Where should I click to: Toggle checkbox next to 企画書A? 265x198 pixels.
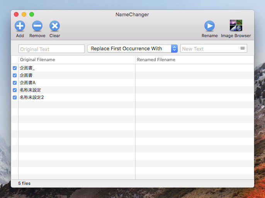[x=15, y=83]
